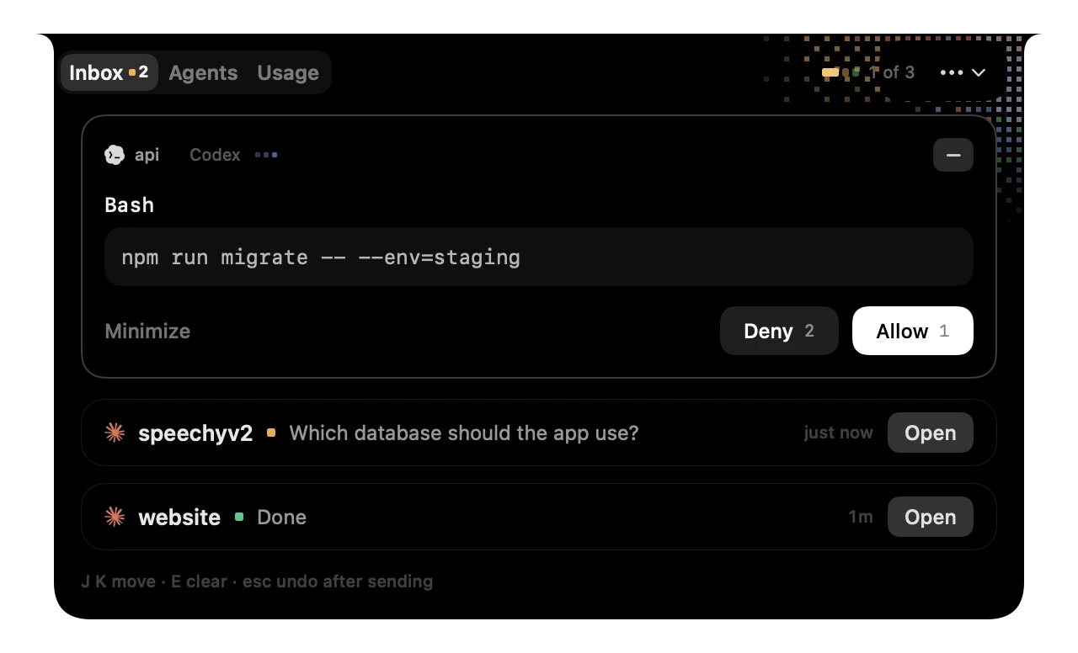Viewport: 1078px width, 653px height.
Task: Click the 'J K move' keyboard hint text
Action: pos(119,581)
